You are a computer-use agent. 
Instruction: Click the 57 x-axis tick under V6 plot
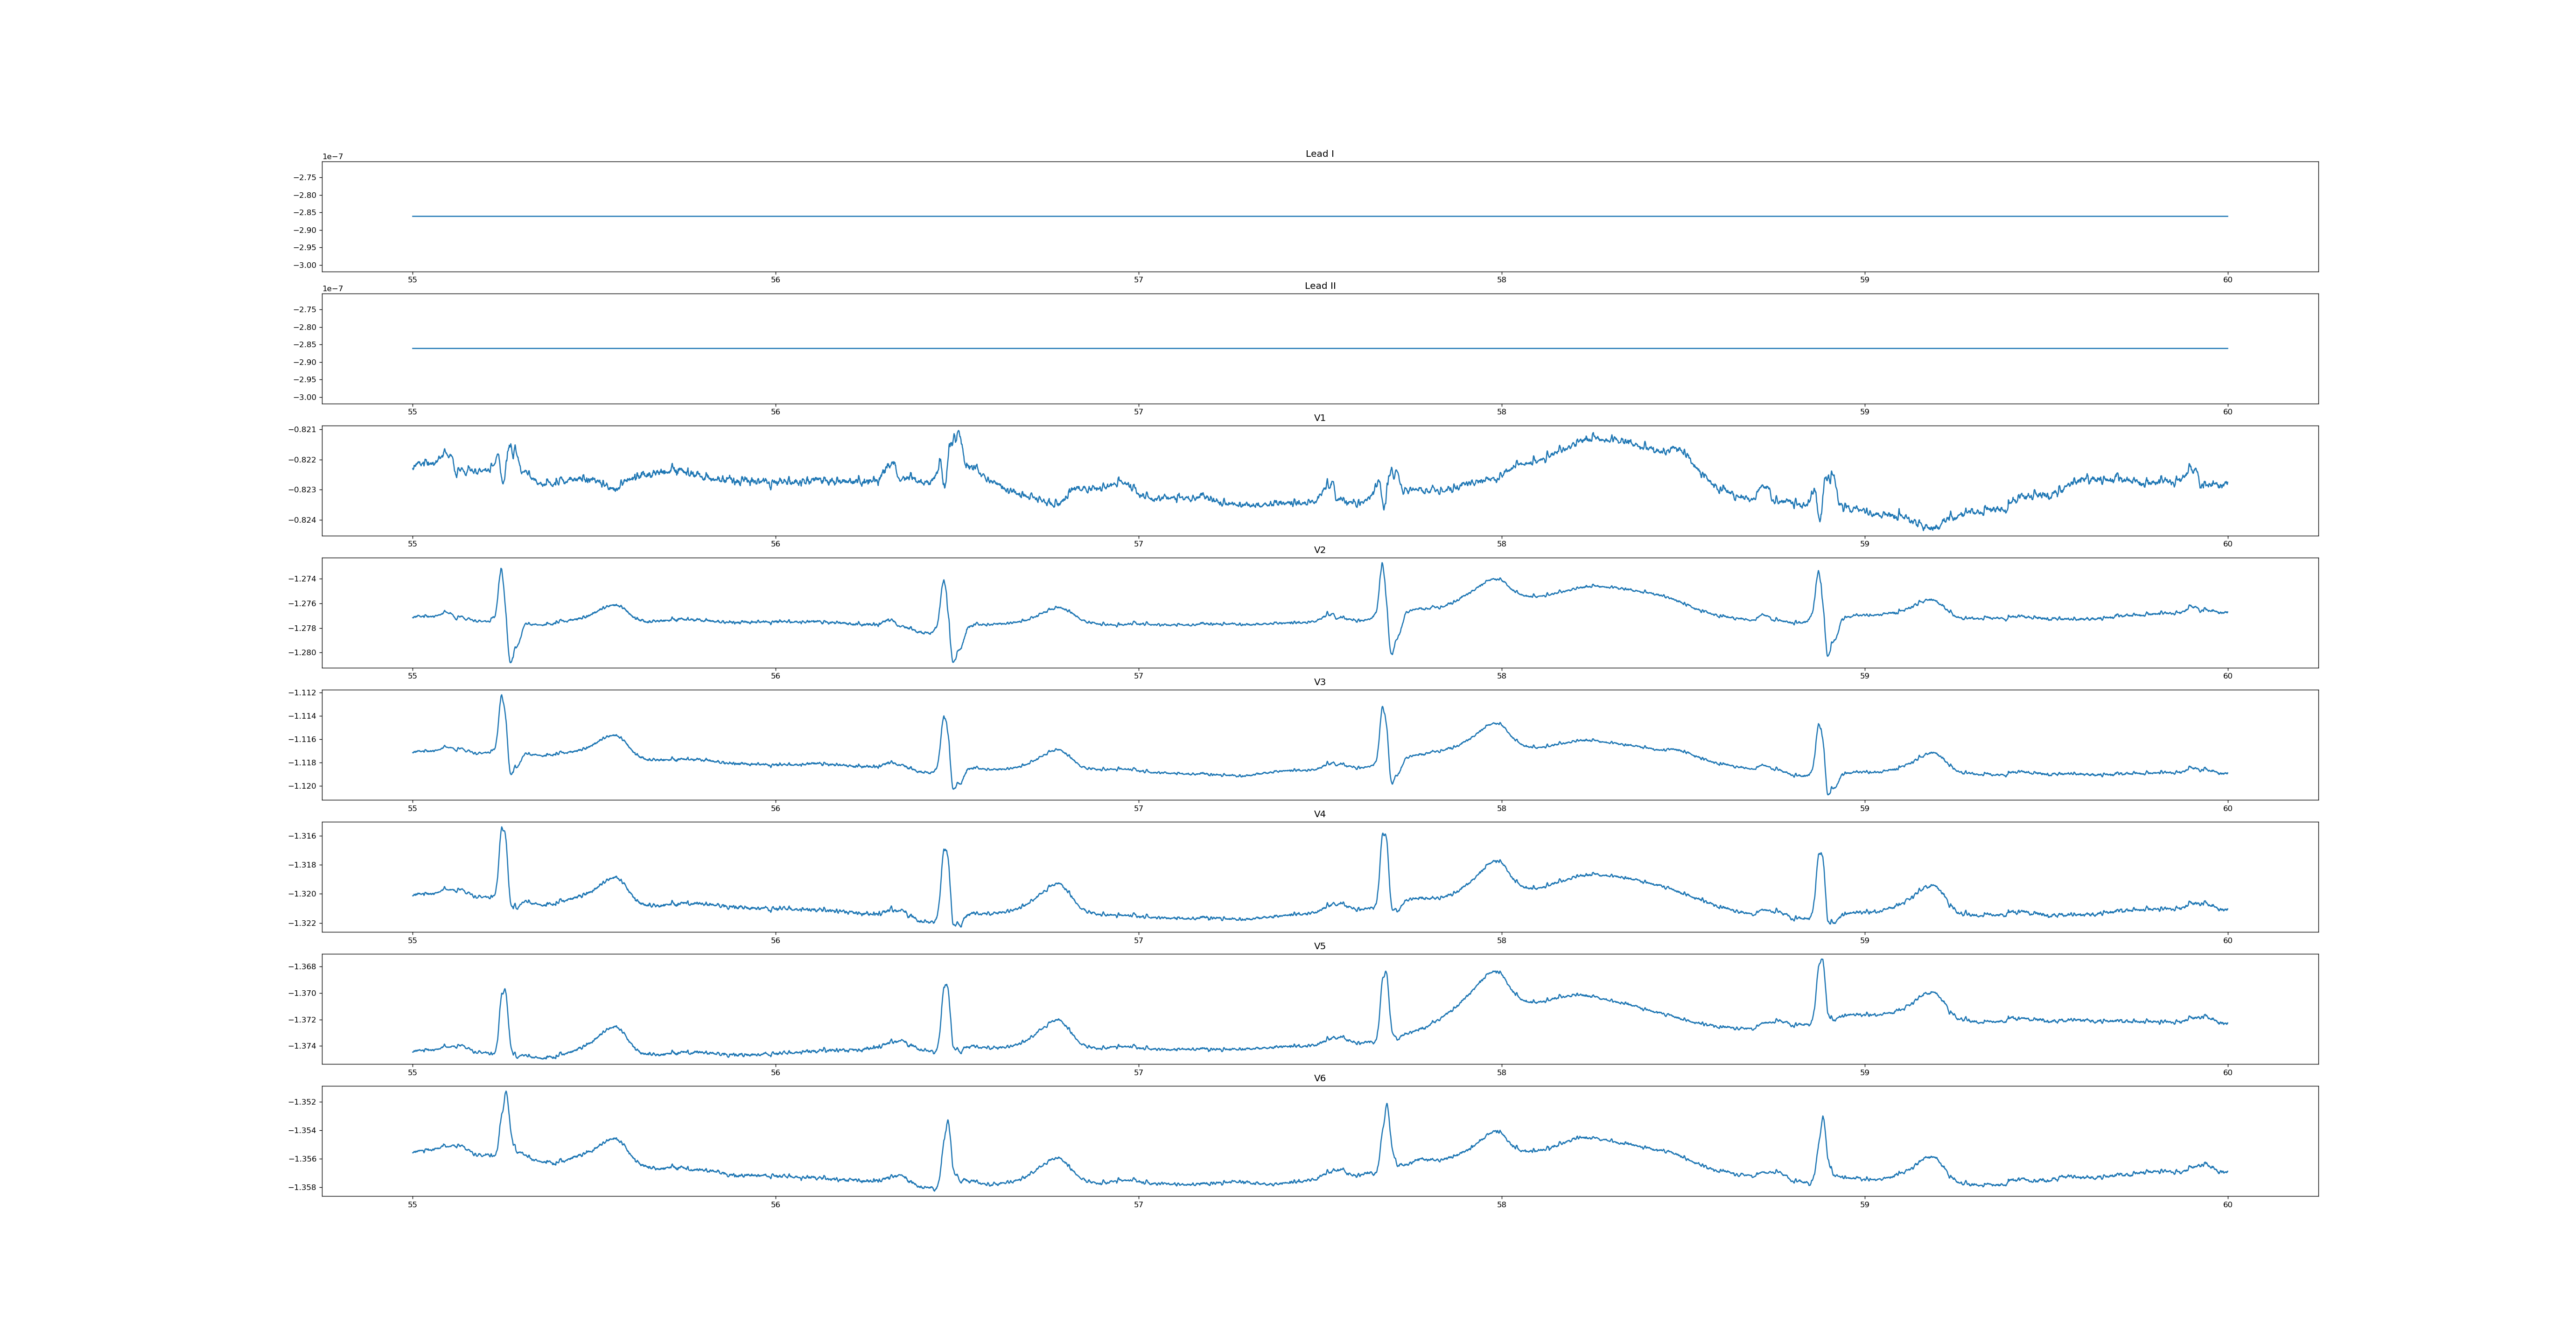point(1138,1205)
